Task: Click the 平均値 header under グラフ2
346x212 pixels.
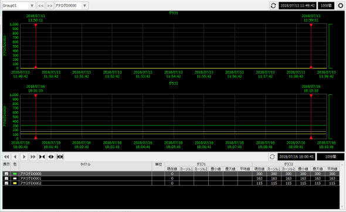Action: [332, 169]
